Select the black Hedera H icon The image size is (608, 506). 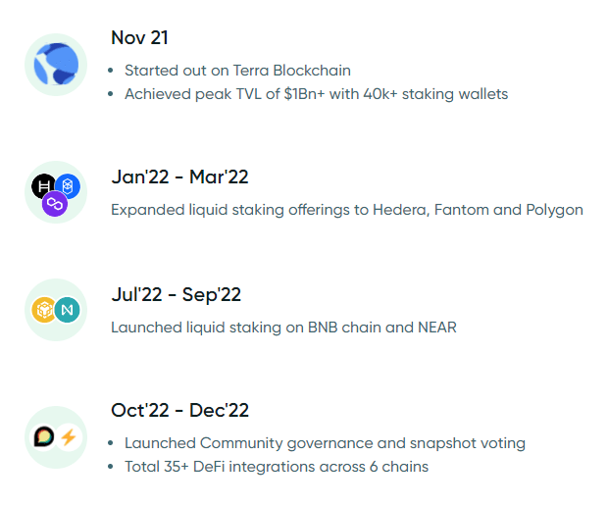tap(43, 186)
